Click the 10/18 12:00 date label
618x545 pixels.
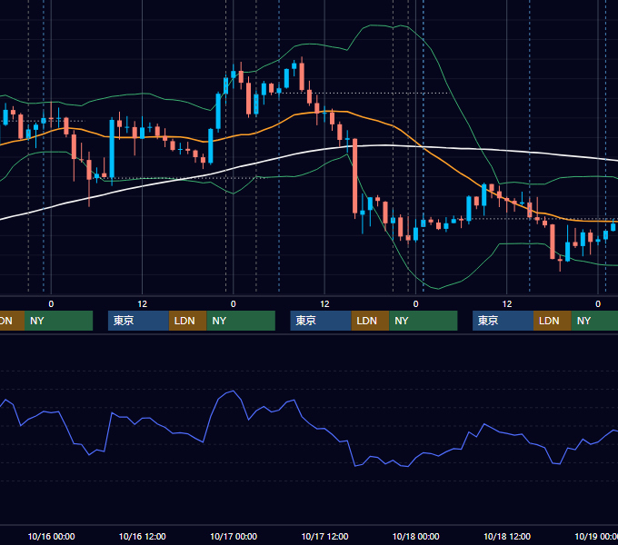coord(507,536)
